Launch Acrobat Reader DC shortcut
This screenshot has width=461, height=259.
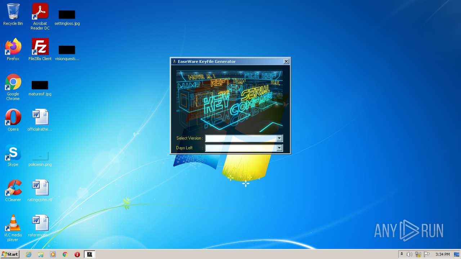click(x=40, y=17)
